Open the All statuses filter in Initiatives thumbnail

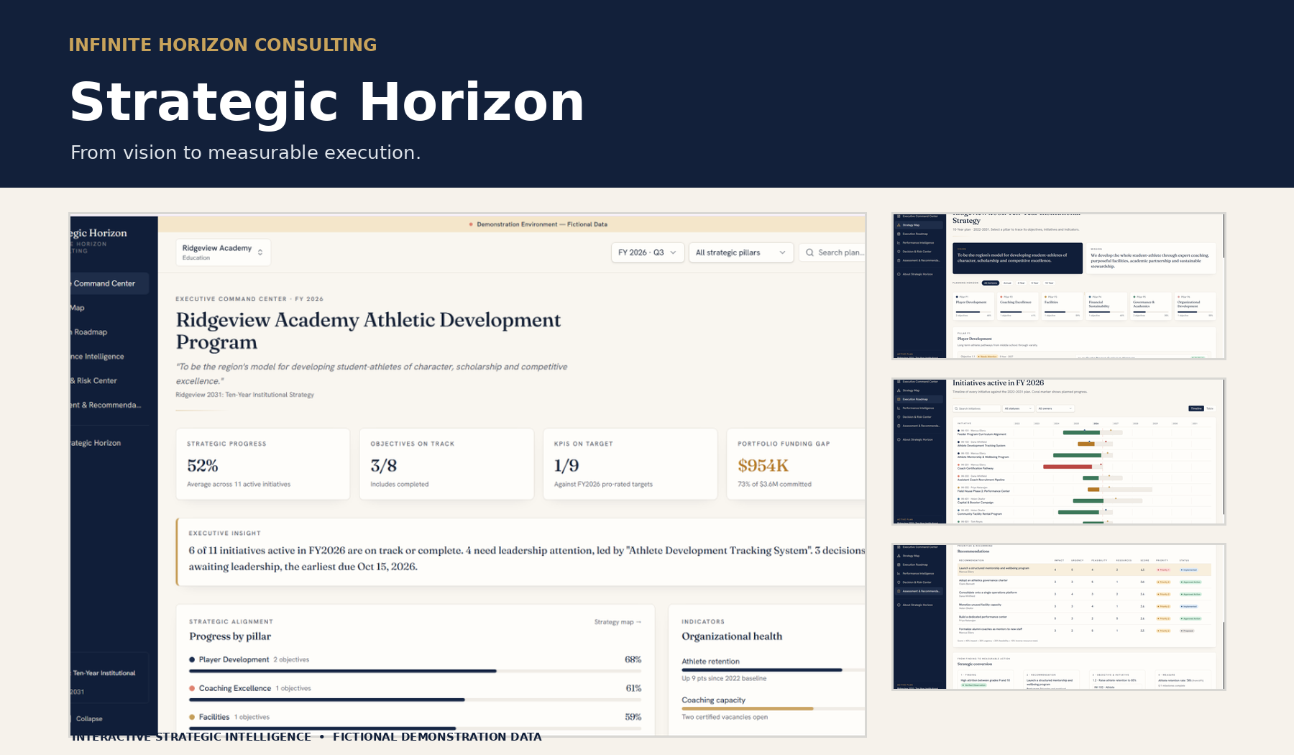click(1019, 408)
